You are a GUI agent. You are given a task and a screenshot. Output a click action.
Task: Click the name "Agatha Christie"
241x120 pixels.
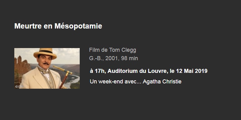pos(162,82)
